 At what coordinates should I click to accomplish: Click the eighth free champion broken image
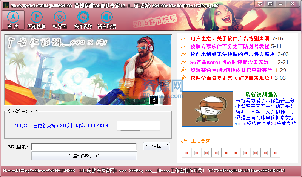point(256,153)
